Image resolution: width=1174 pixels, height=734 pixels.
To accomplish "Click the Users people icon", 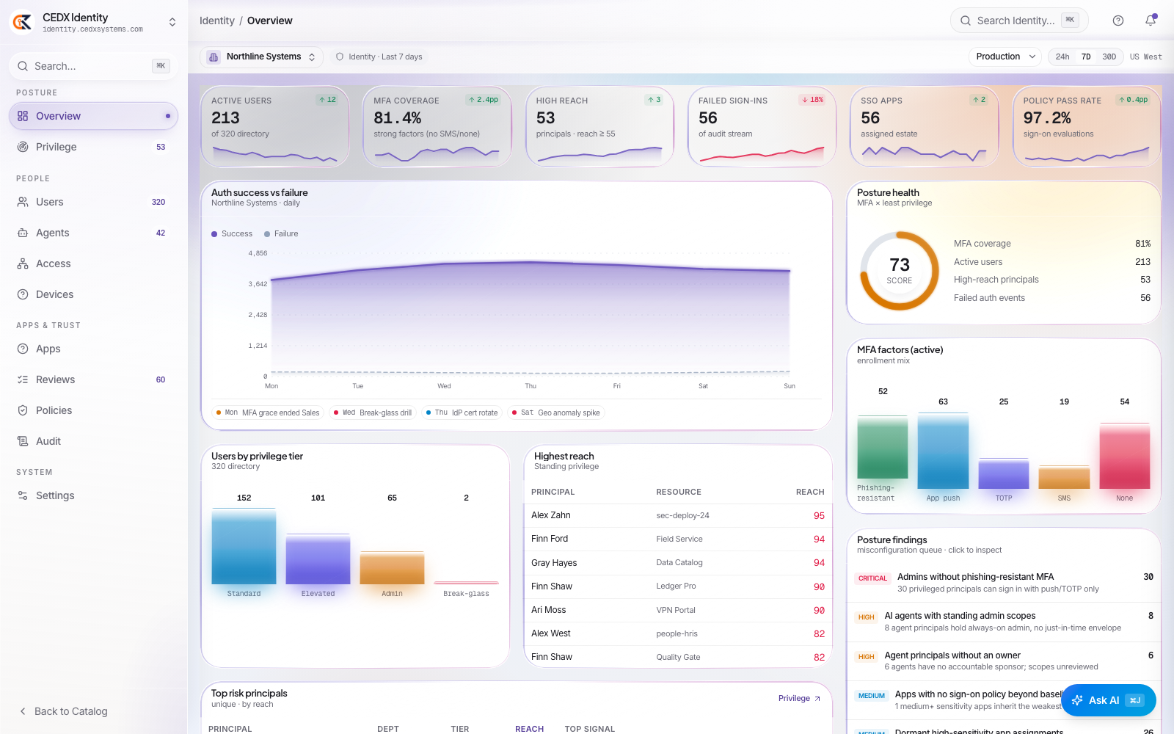I will point(23,202).
